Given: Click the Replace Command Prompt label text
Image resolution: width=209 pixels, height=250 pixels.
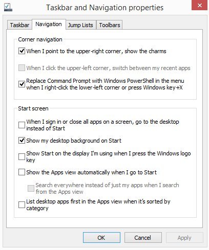Looking at the screenshot, I should tap(105, 84).
